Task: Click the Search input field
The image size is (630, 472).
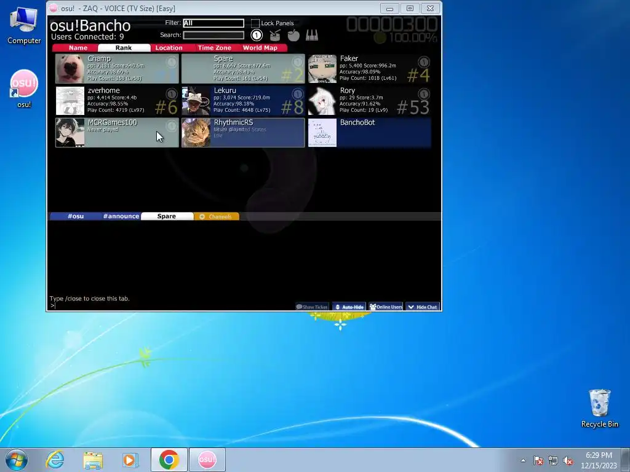Action: pos(213,35)
